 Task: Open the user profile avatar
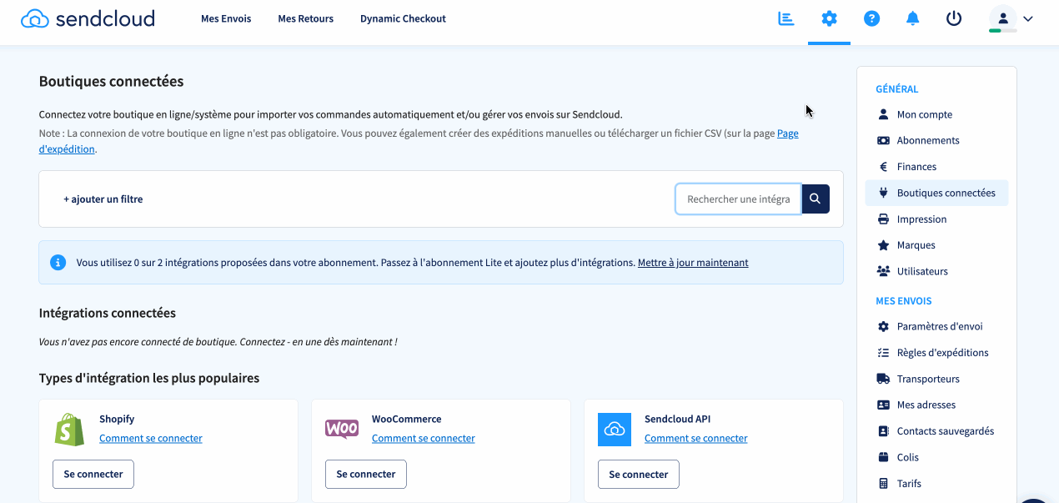pos(1002,18)
